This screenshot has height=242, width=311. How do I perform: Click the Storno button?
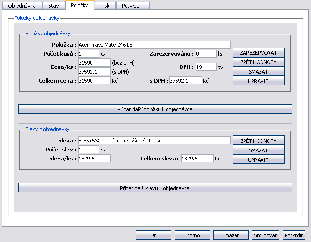coord(192,235)
